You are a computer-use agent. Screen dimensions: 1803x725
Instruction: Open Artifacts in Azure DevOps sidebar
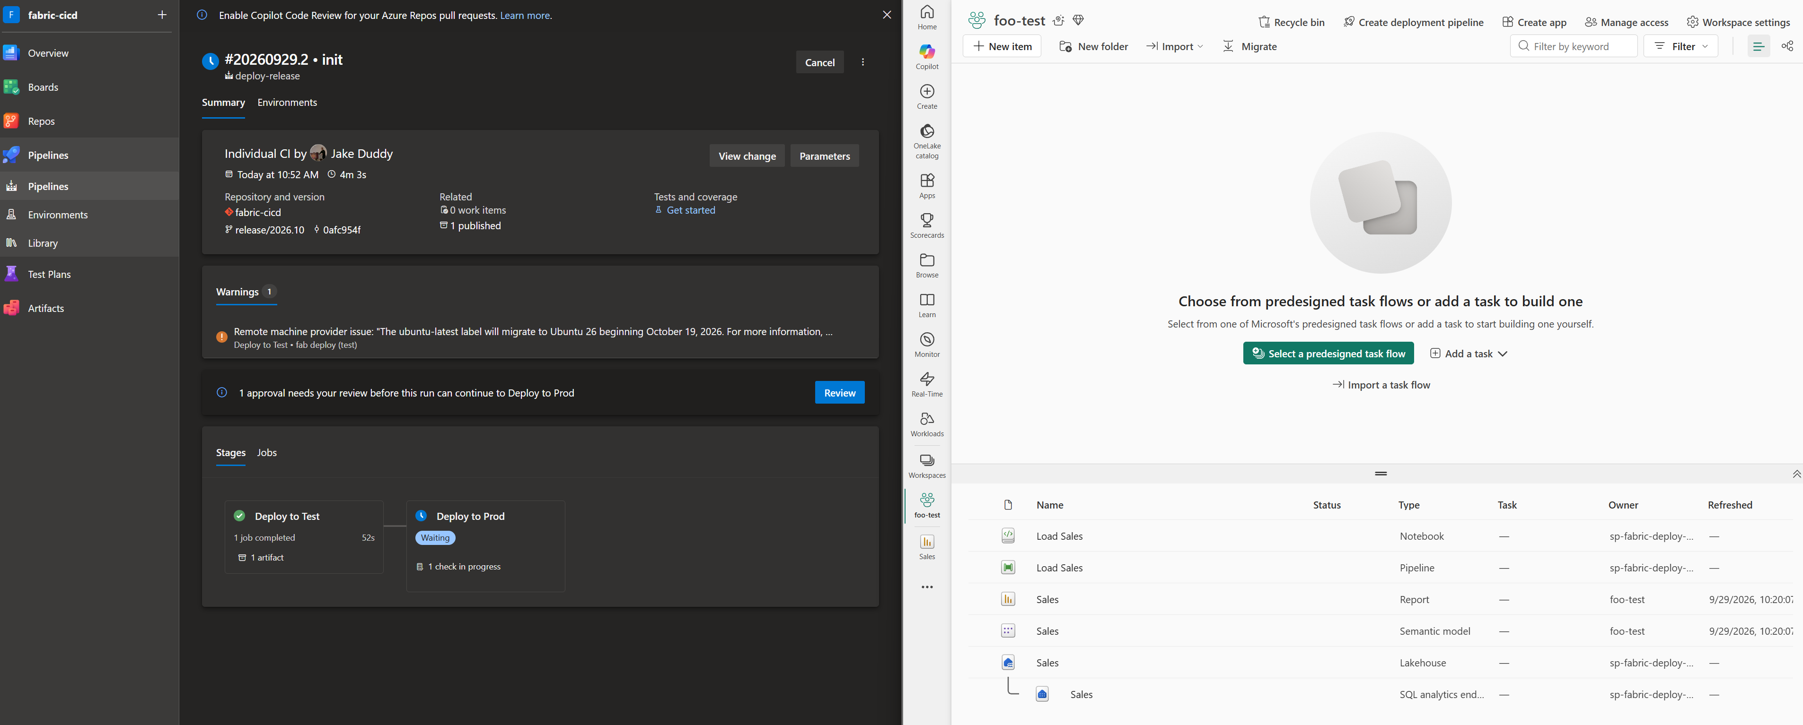point(89,308)
